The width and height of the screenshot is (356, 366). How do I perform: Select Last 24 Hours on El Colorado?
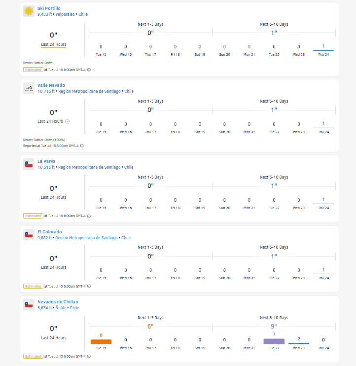[x=54, y=267]
